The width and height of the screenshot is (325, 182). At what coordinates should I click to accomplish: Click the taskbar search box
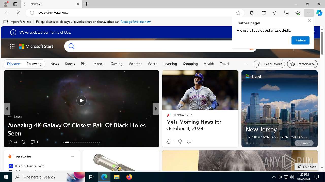(49, 177)
